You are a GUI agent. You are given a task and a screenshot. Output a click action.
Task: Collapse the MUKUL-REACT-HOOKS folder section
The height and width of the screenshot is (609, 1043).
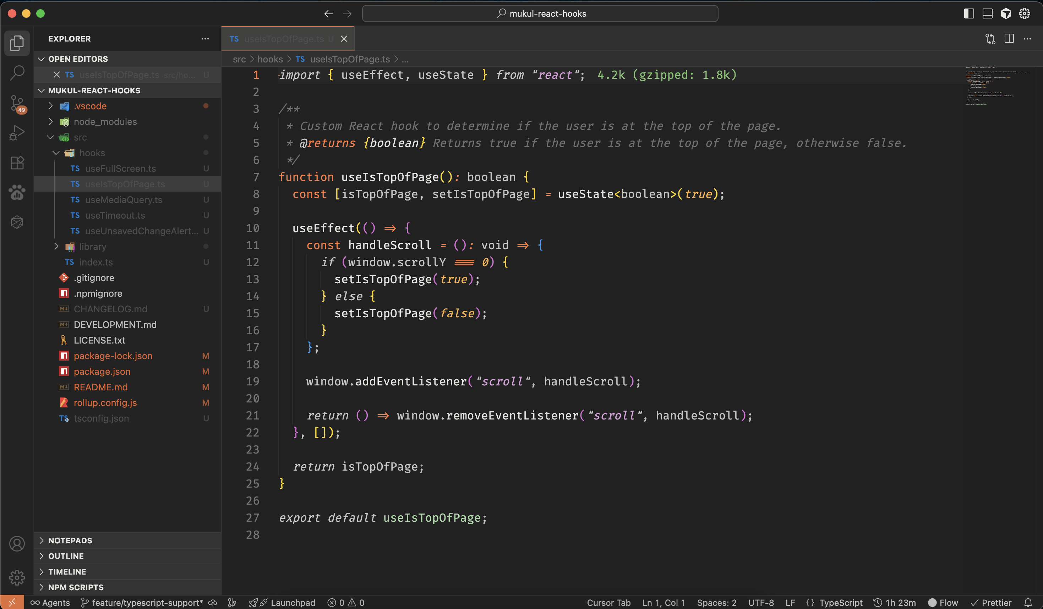tap(127, 90)
